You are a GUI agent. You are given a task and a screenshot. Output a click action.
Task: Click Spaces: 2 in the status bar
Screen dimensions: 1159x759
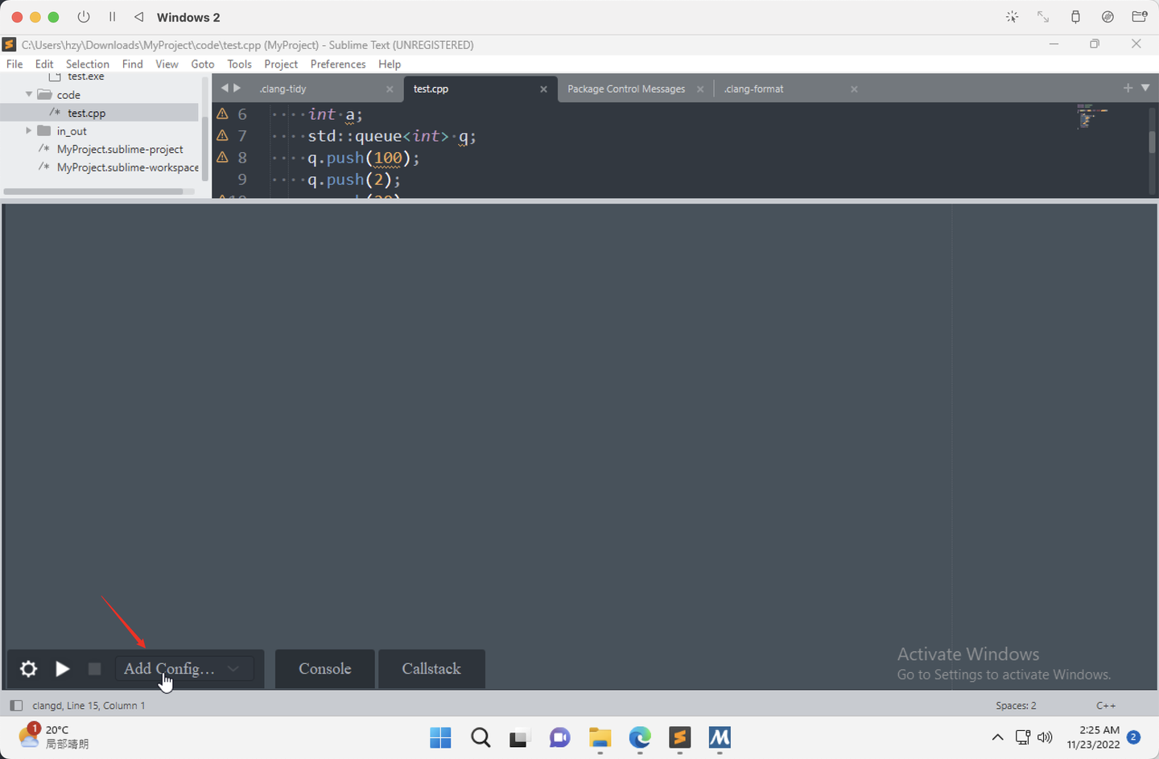pos(1016,705)
